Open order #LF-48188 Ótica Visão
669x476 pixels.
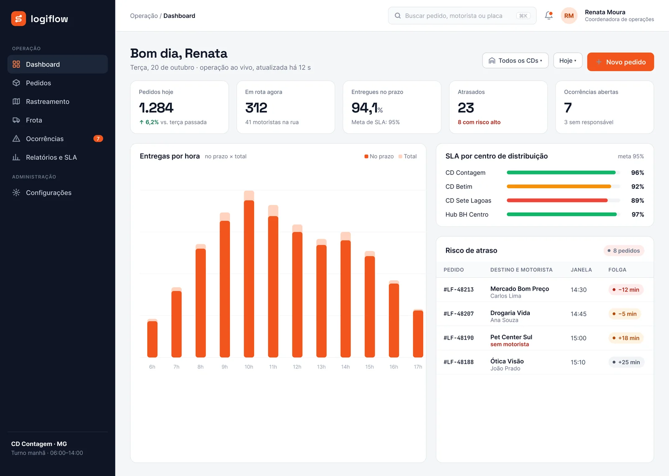coord(545,362)
